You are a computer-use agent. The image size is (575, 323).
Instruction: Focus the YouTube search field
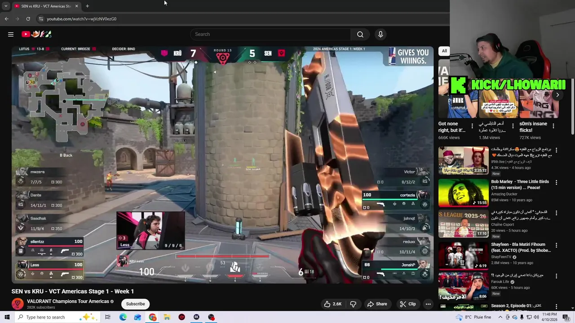point(270,34)
